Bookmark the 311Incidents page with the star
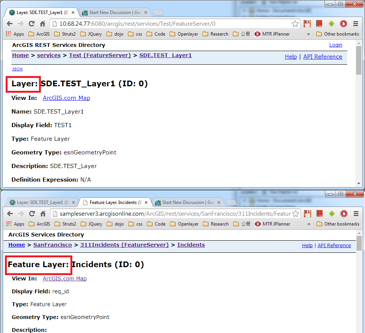 pos(295,214)
